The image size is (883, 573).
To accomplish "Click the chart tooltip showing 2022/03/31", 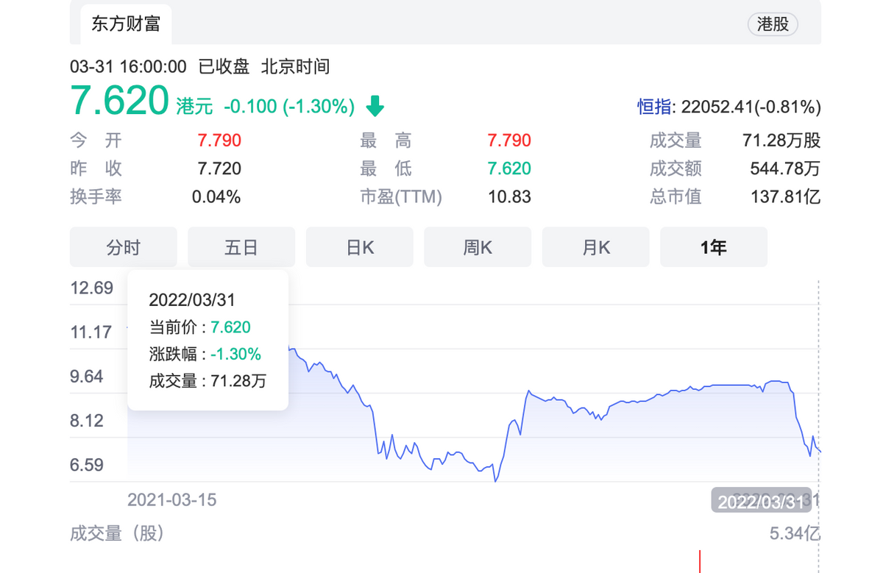I will [x=208, y=339].
